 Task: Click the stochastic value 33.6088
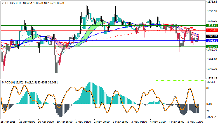tap(42, 83)
